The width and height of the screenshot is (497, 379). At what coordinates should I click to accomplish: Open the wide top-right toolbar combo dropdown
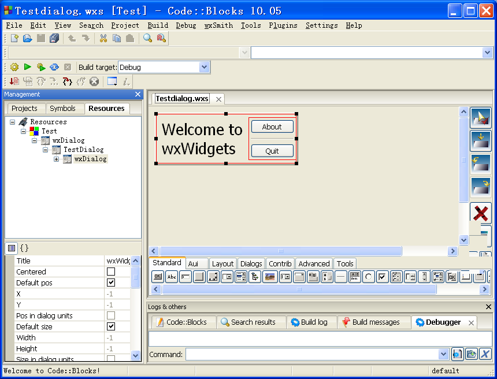487,53
